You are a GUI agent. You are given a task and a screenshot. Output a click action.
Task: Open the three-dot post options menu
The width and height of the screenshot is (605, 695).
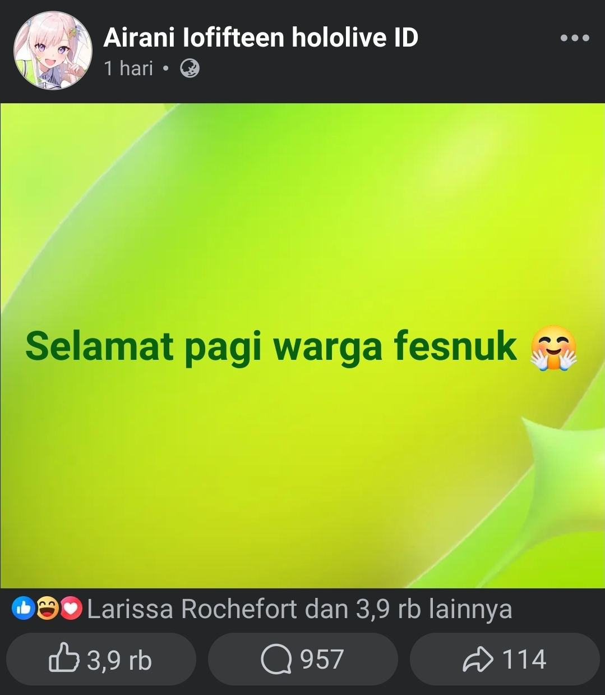(x=575, y=38)
